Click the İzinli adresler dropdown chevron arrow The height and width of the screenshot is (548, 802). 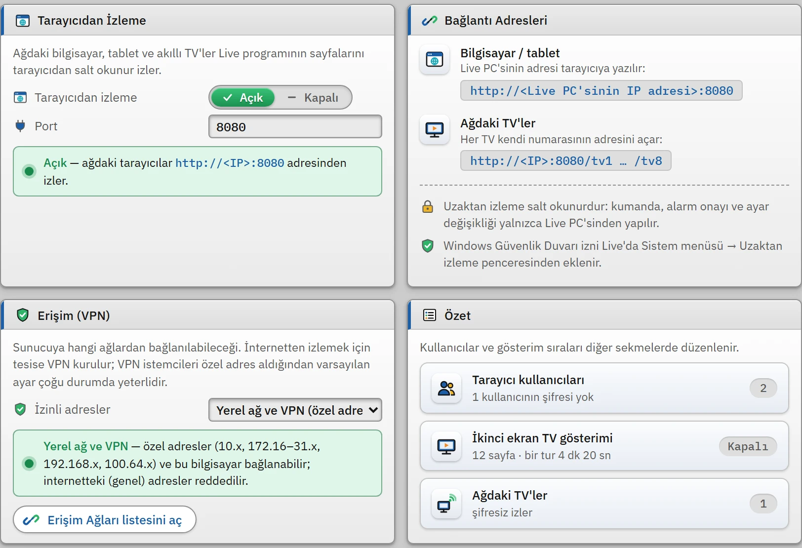373,410
